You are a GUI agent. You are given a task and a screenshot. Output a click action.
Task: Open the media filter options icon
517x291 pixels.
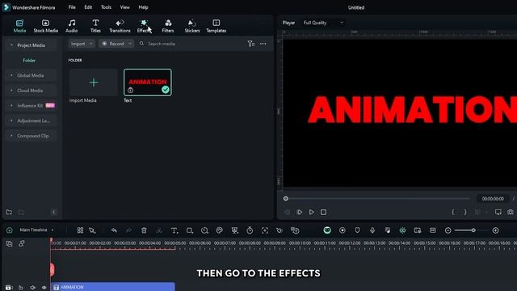251,44
